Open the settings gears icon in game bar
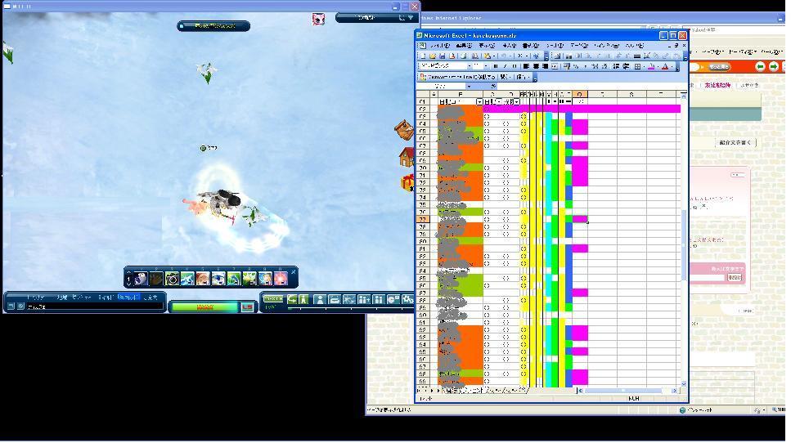Viewport: 791px width, 443px height. [x=407, y=299]
